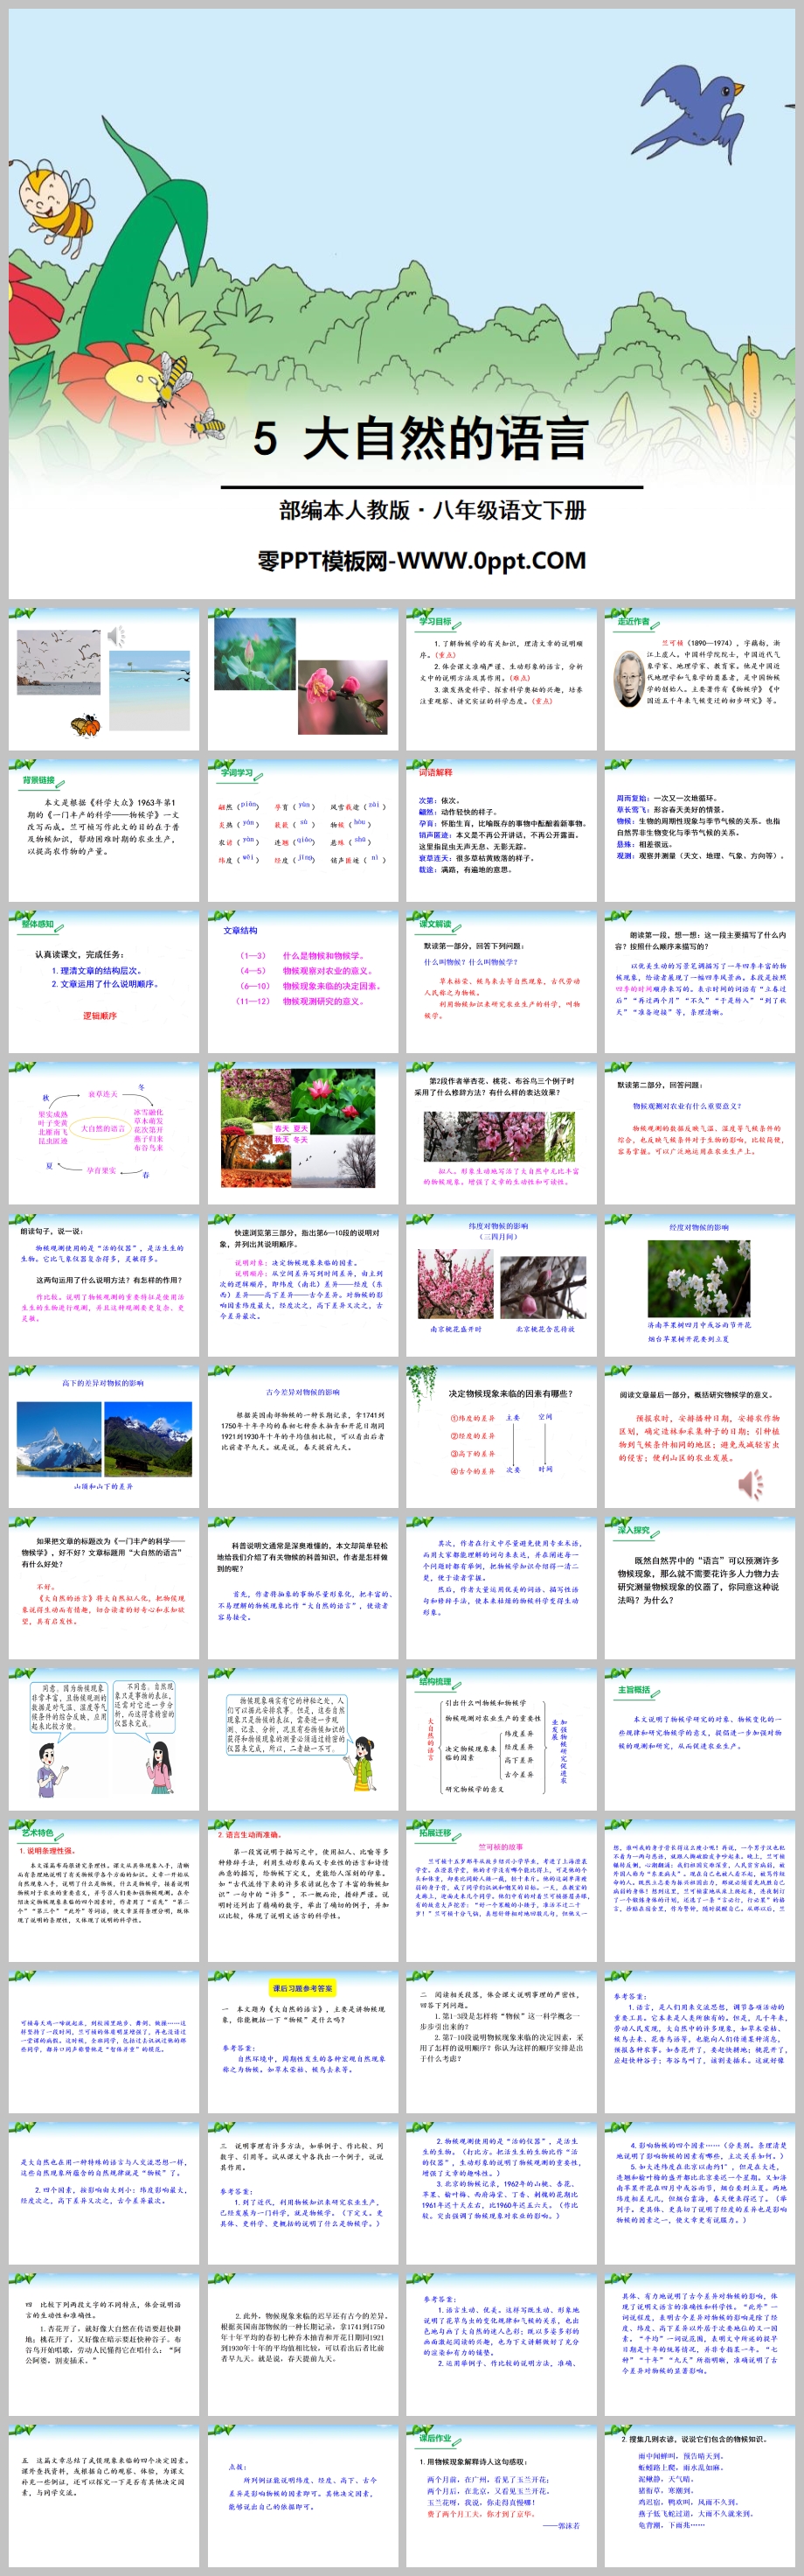Open the 大自然的语言 seasons cycle diagram slide
Screen dimensions: 804x2576
(x=105, y=1133)
